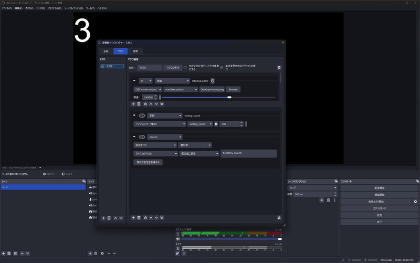The height and width of the screenshot is (263, 420).
Task: Open the 'if' condition logic dropdown
Action: coord(146,81)
